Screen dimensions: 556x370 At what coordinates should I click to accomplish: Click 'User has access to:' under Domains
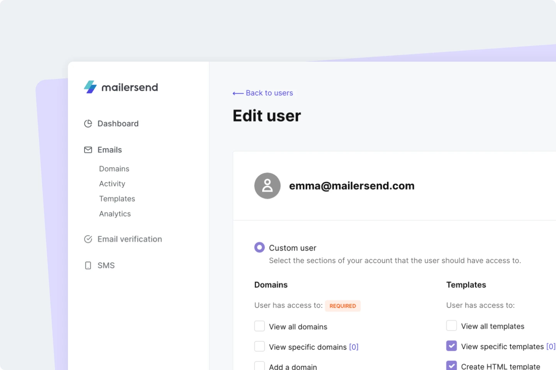(x=288, y=305)
